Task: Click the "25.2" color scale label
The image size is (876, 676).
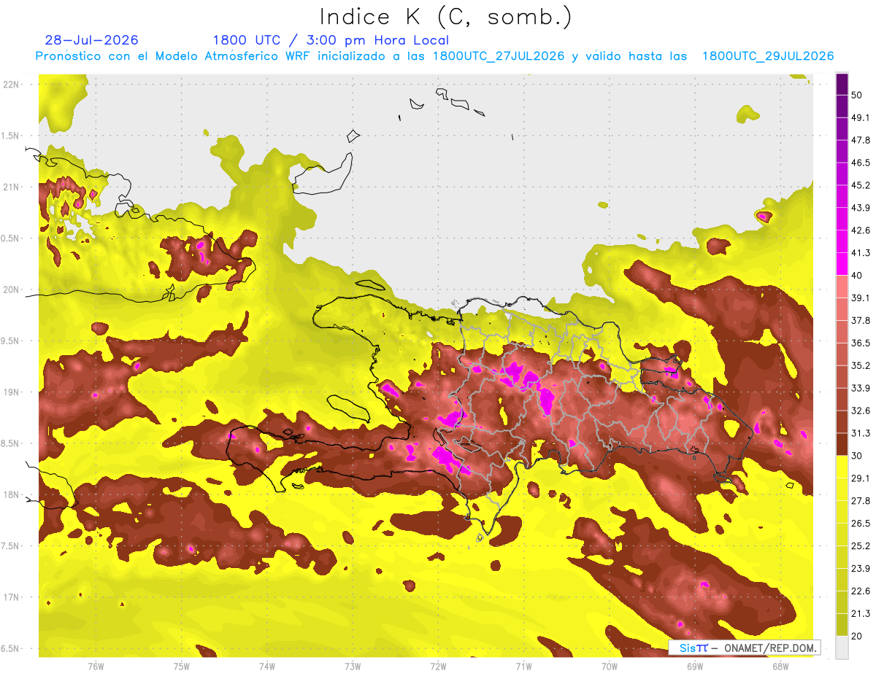Action: [x=861, y=546]
